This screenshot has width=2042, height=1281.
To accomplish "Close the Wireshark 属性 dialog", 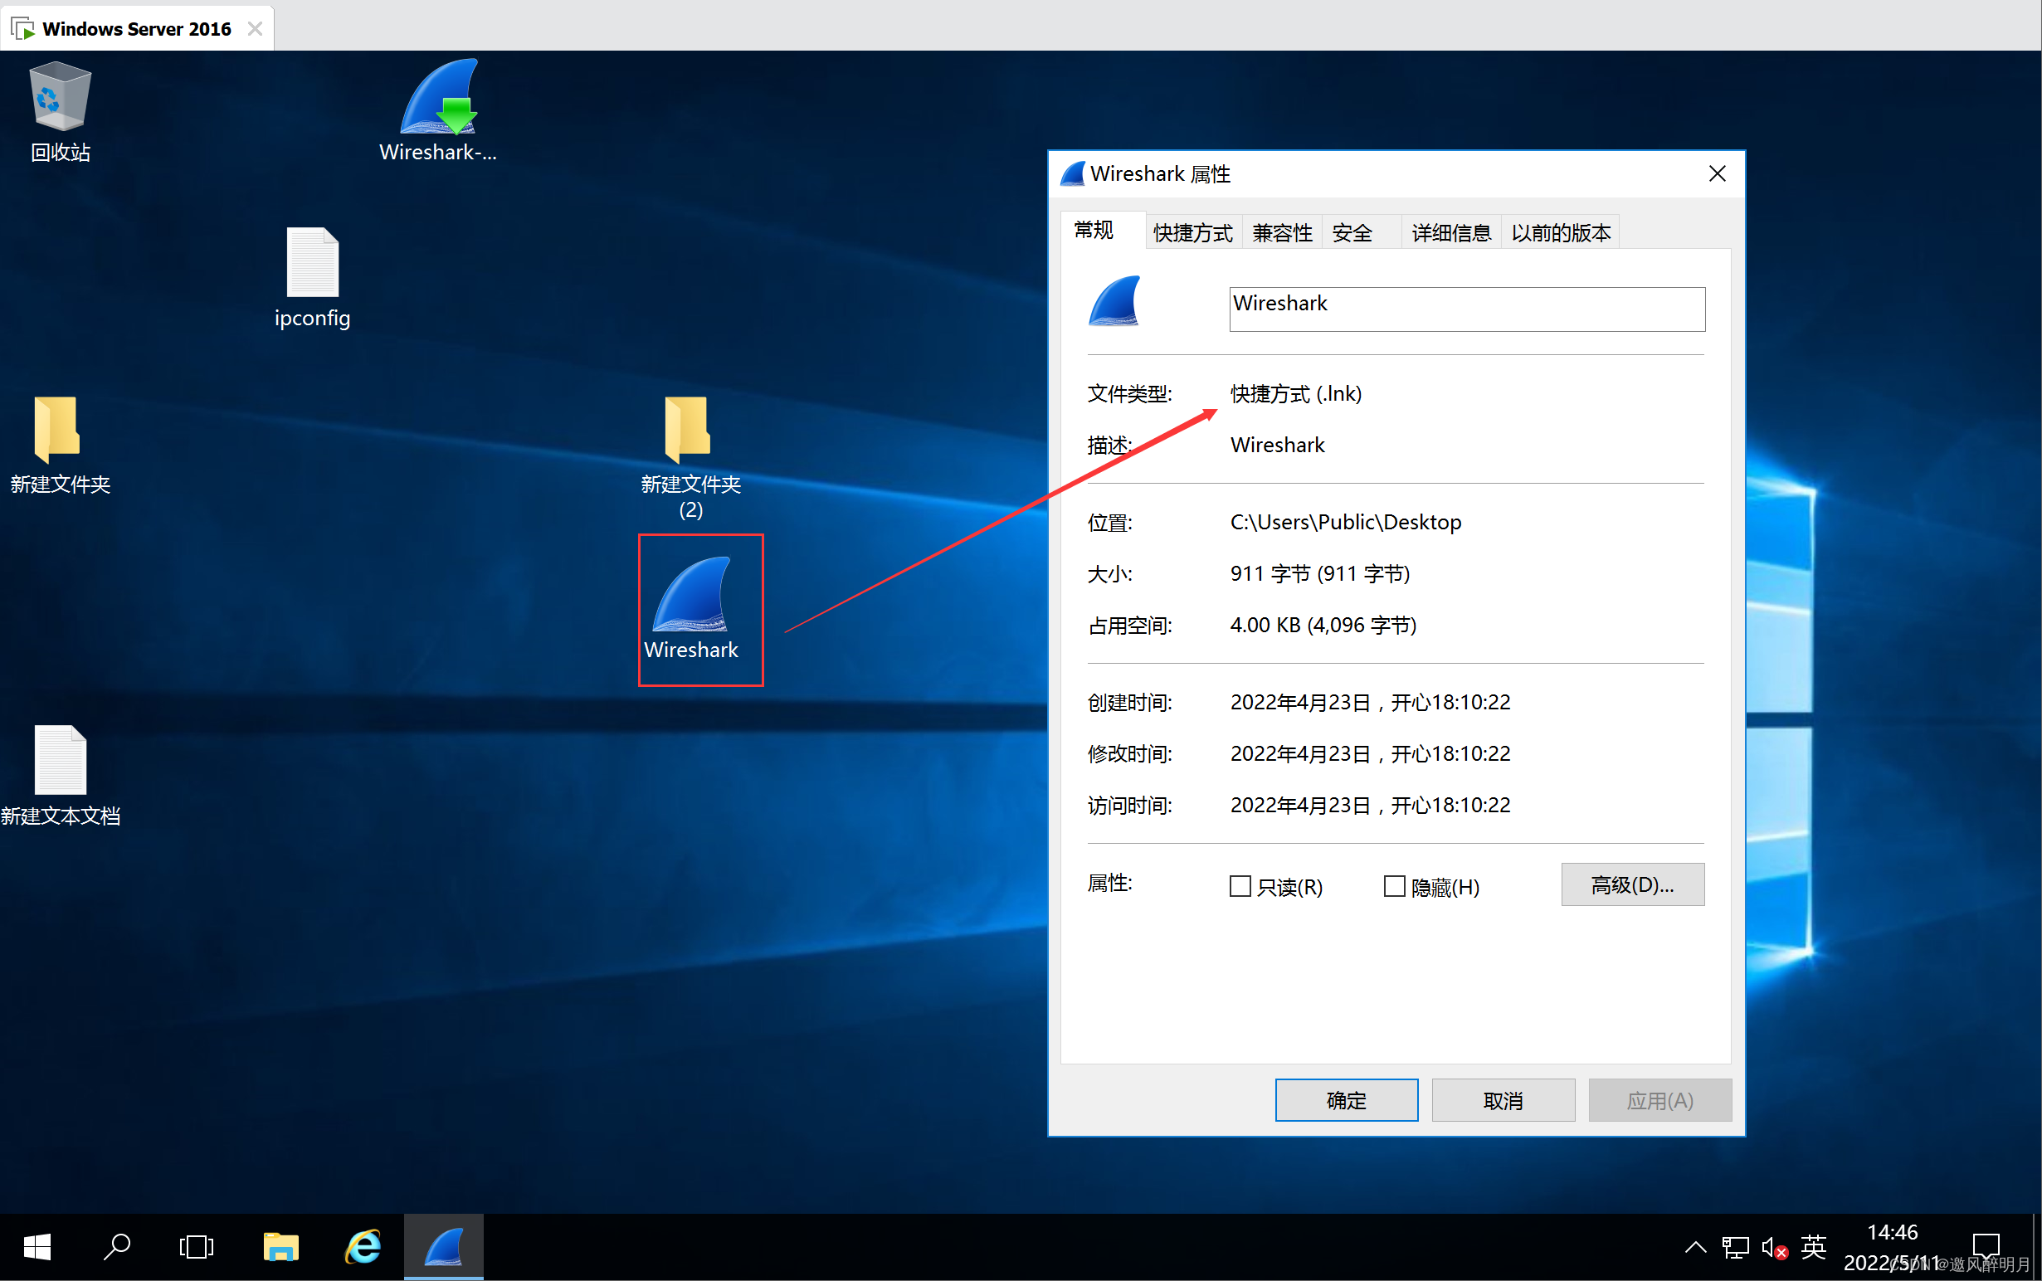I will pos(1717,173).
